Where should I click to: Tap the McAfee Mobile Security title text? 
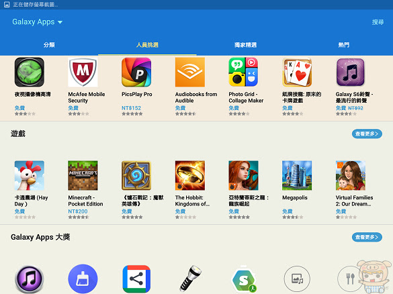coord(87,97)
